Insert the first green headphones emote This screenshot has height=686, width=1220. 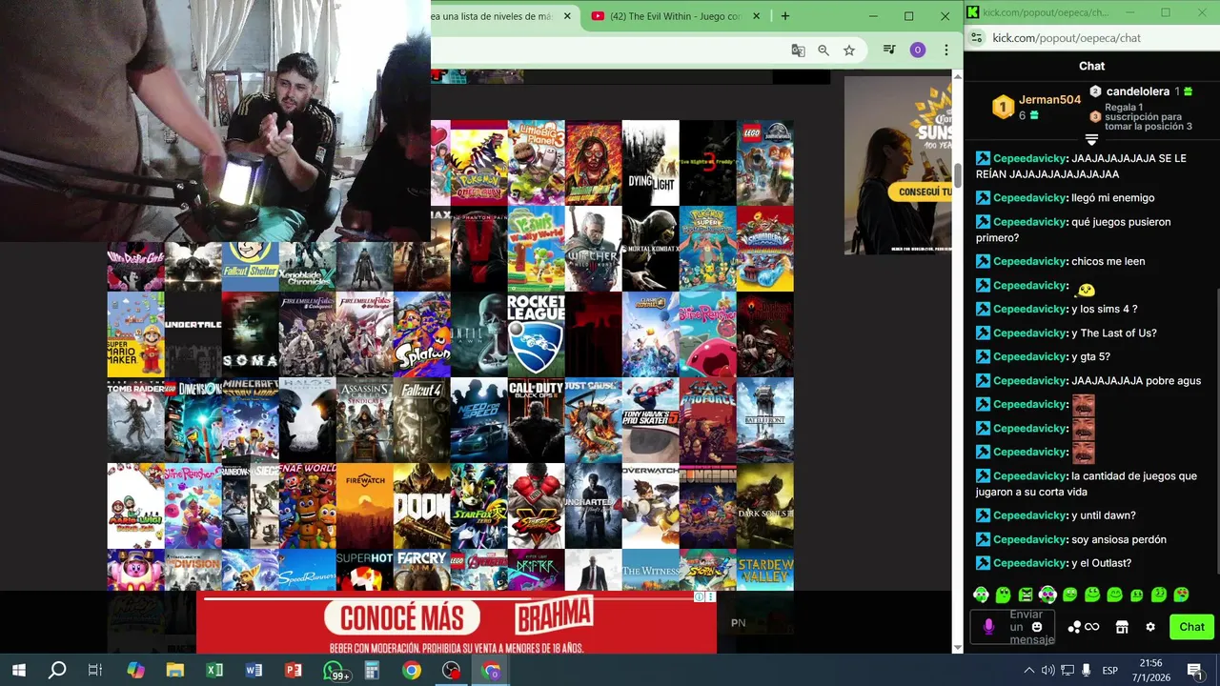[x=981, y=595]
